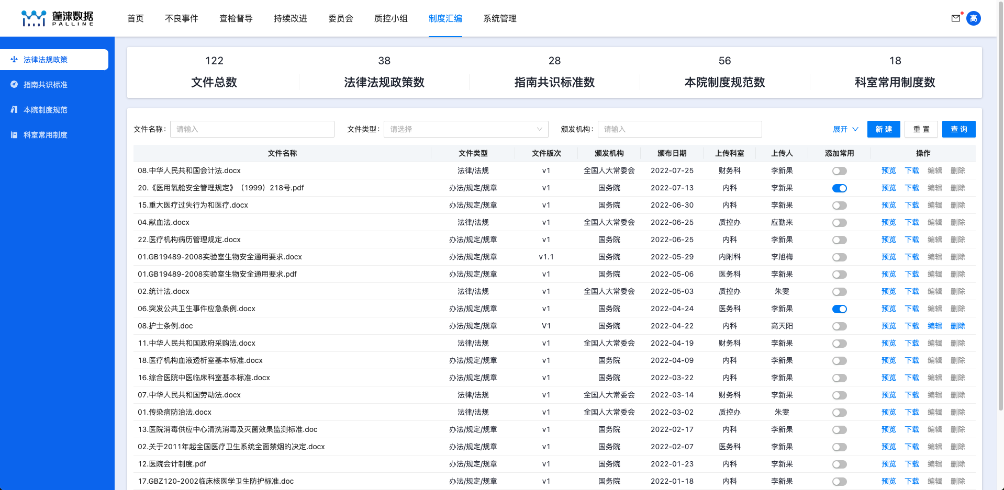Click the 本院制度规范 sidebar icon
This screenshot has height=490, width=1004.
[x=14, y=109]
